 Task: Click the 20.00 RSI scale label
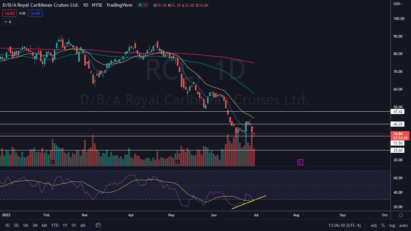click(x=398, y=207)
